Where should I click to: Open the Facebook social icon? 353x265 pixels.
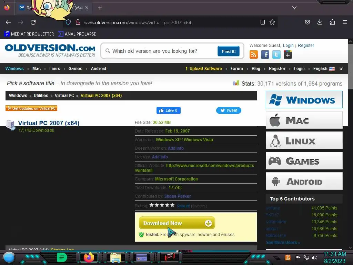[265, 55]
